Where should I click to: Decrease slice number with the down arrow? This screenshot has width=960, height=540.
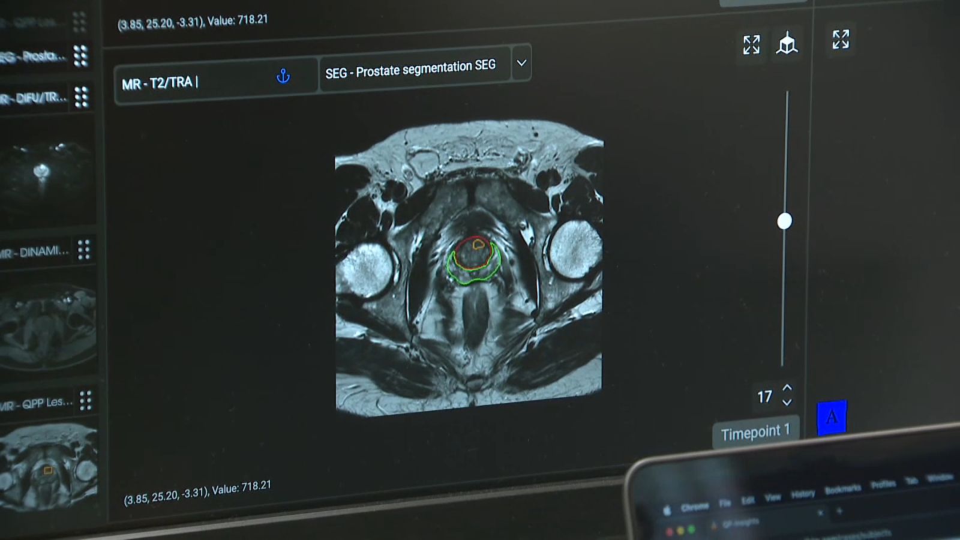click(787, 402)
